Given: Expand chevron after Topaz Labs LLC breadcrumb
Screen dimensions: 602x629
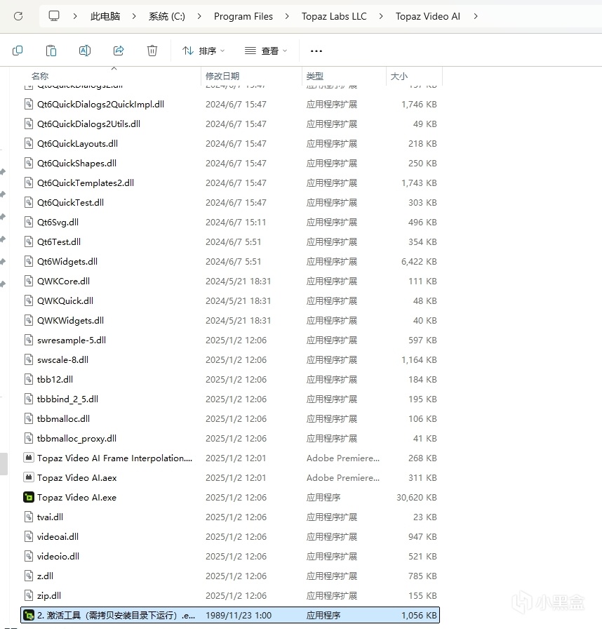Looking at the screenshot, I should (x=381, y=16).
